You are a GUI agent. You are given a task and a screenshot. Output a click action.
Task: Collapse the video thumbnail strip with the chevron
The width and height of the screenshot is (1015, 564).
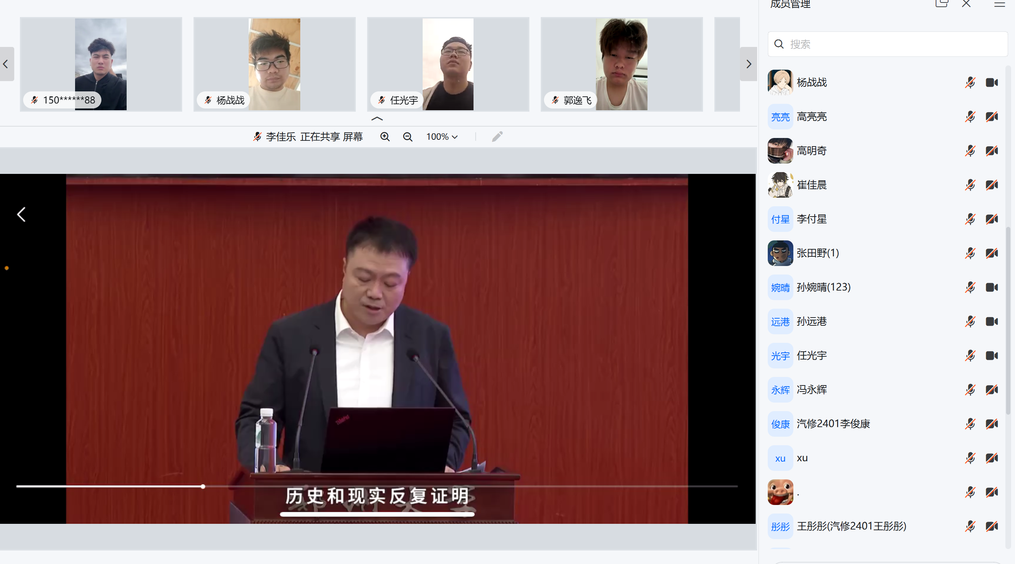click(377, 118)
